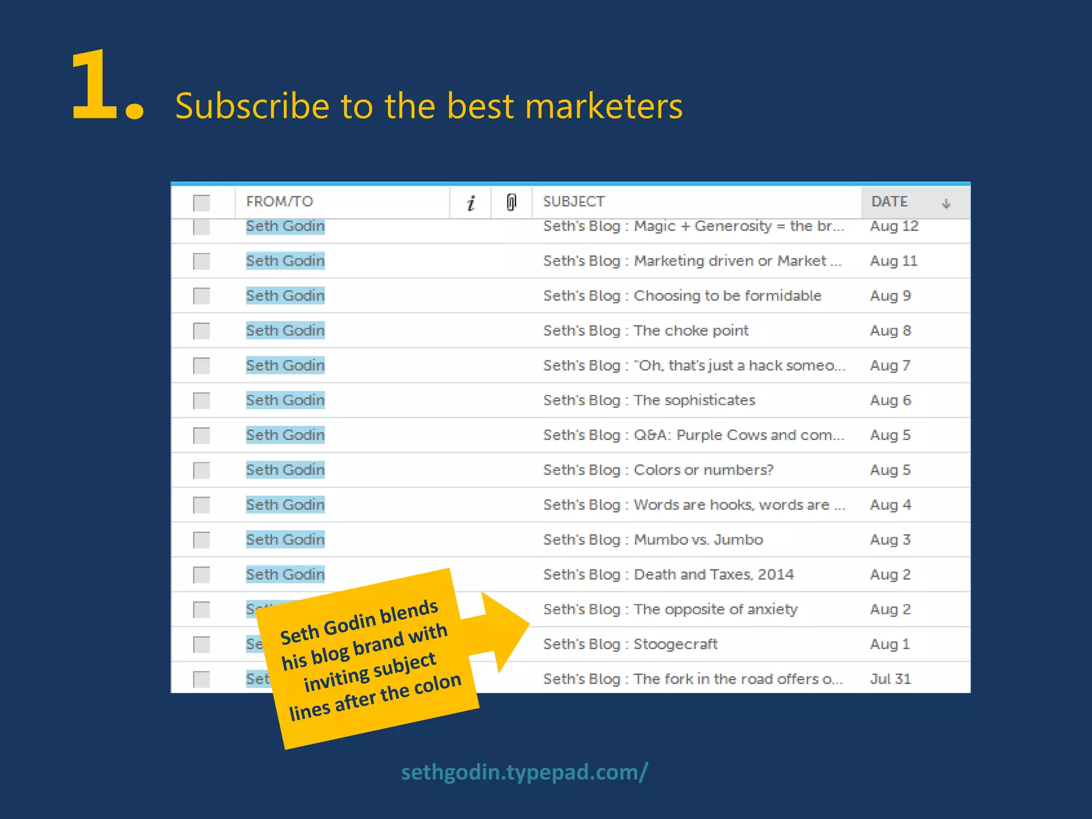Toggle the select-all checkbox in header
Screen dimensions: 1092x819
tap(202, 203)
